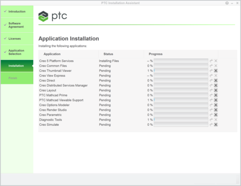The image size is (241, 186).
Task: Retry arrow for Diagnostic Tools row
Action: (x=211, y=120)
